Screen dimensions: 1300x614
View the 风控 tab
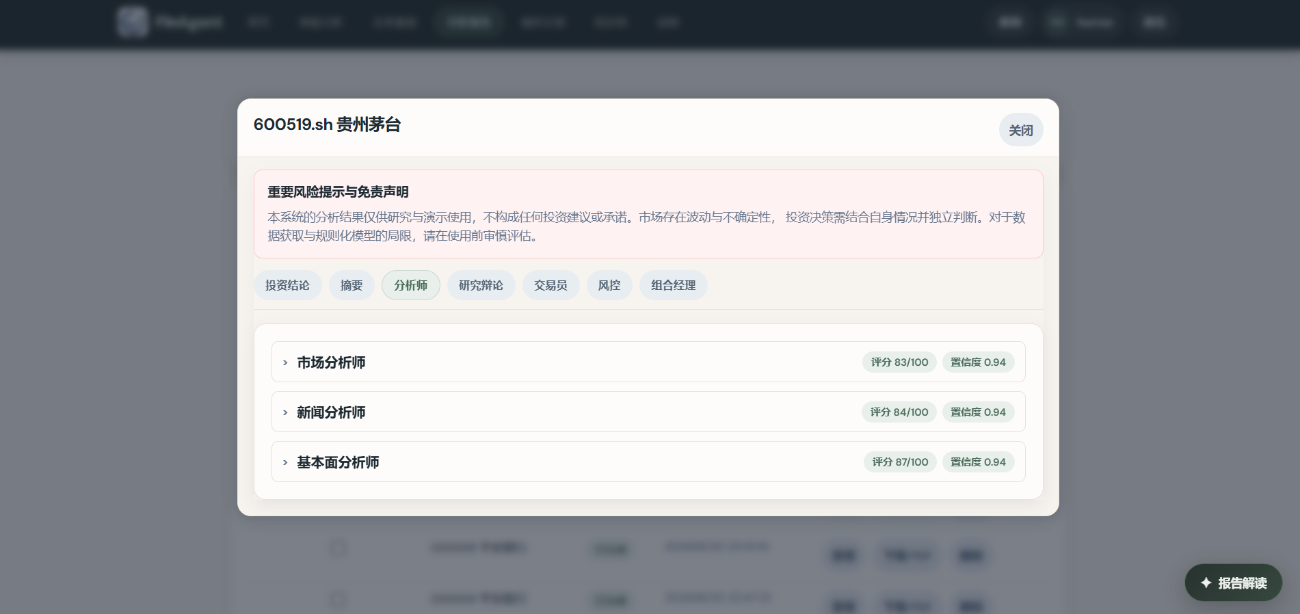(609, 285)
